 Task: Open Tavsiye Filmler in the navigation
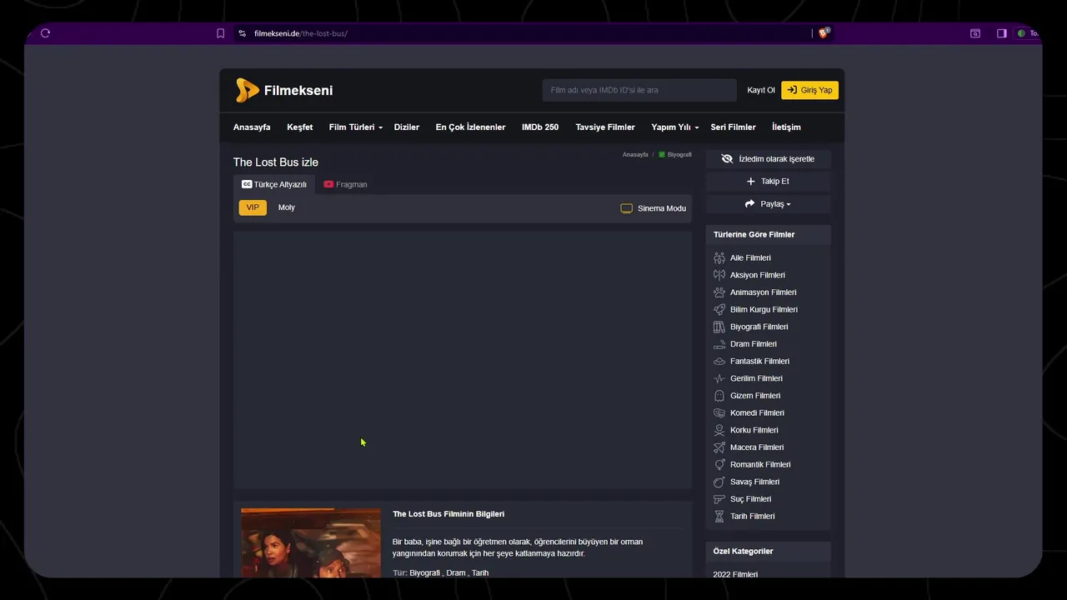[605, 127]
